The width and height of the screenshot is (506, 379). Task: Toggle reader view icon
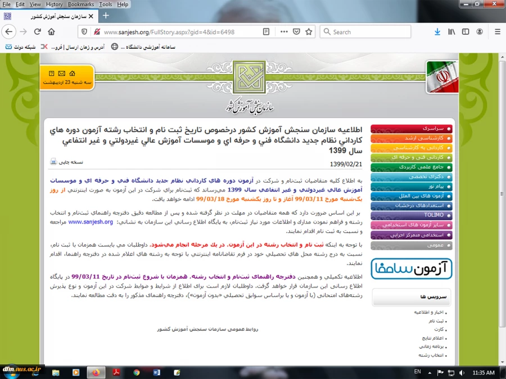point(266,31)
